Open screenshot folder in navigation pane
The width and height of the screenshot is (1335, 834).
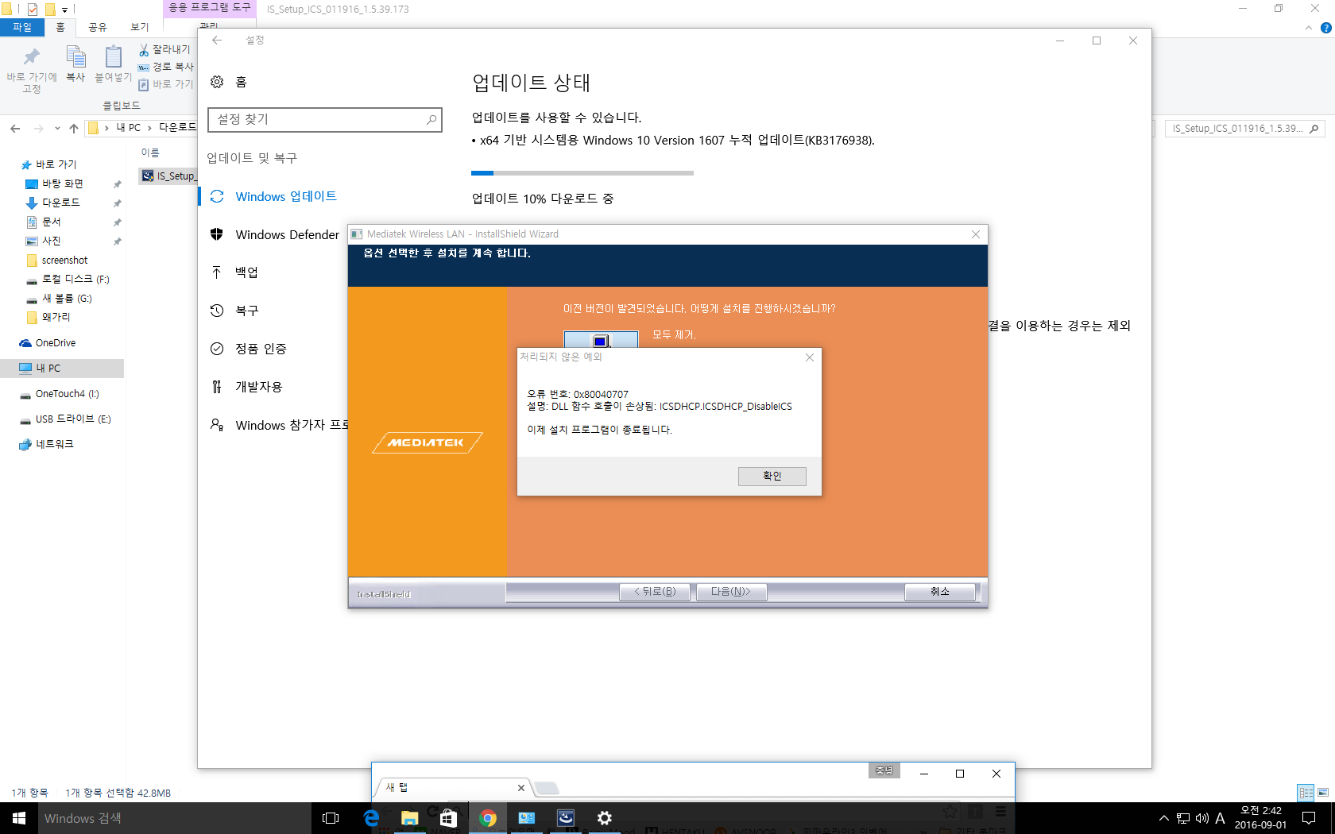(x=64, y=260)
